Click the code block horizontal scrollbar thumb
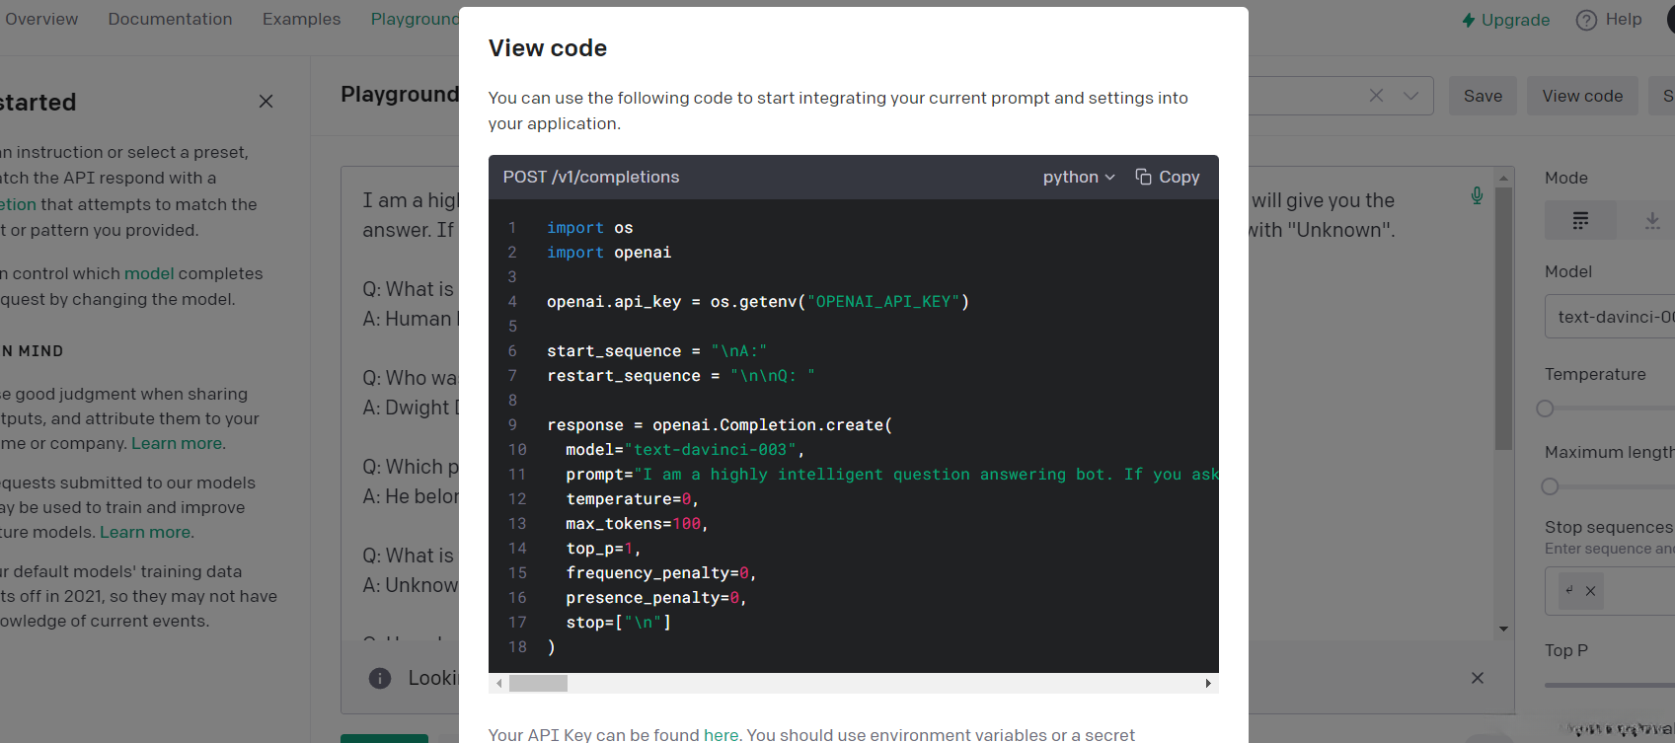Image resolution: width=1675 pixels, height=743 pixels. point(538,683)
